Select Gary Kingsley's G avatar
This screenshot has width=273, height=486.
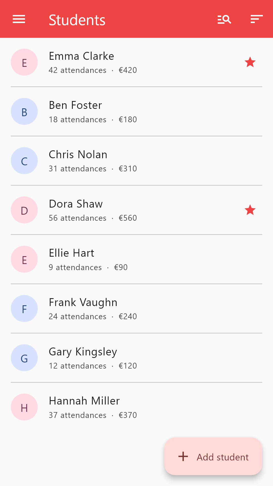click(24, 358)
